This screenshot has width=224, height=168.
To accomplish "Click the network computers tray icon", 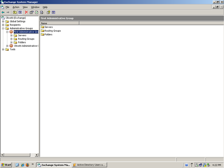I will coord(200,165).
